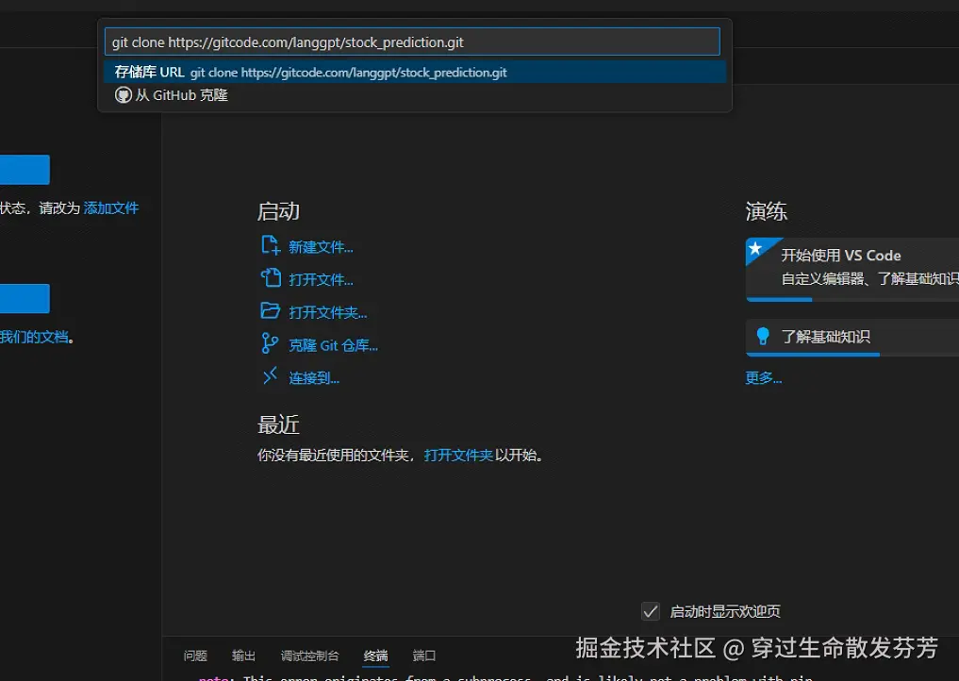Click the git branch clone icon

coord(270,343)
